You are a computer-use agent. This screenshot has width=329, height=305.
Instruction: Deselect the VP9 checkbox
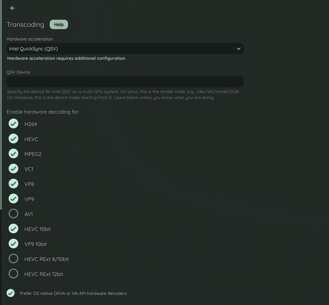(14, 199)
